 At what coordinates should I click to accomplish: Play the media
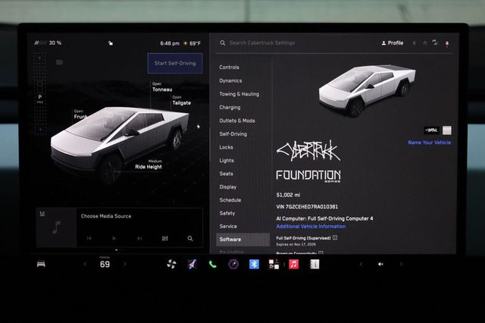(x=114, y=238)
